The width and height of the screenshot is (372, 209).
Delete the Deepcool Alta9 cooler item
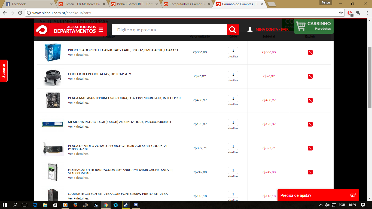(x=310, y=76)
